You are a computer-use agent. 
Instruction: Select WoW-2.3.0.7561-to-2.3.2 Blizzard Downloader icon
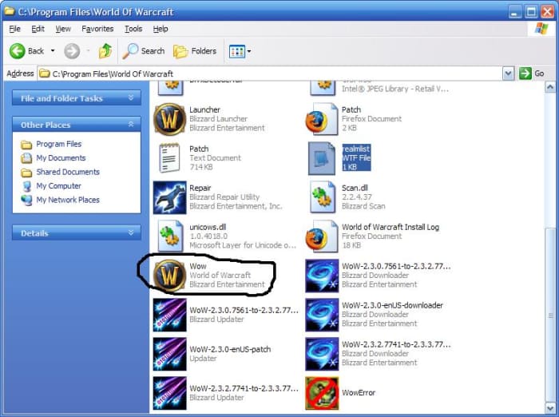click(322, 276)
